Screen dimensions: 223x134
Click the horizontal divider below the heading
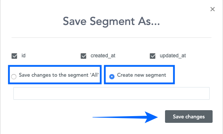[x=111, y=38]
